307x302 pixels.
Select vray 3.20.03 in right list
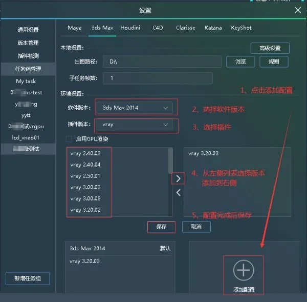click(x=203, y=153)
